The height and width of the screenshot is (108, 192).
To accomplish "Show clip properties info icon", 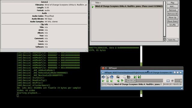I will pos(124,77).
